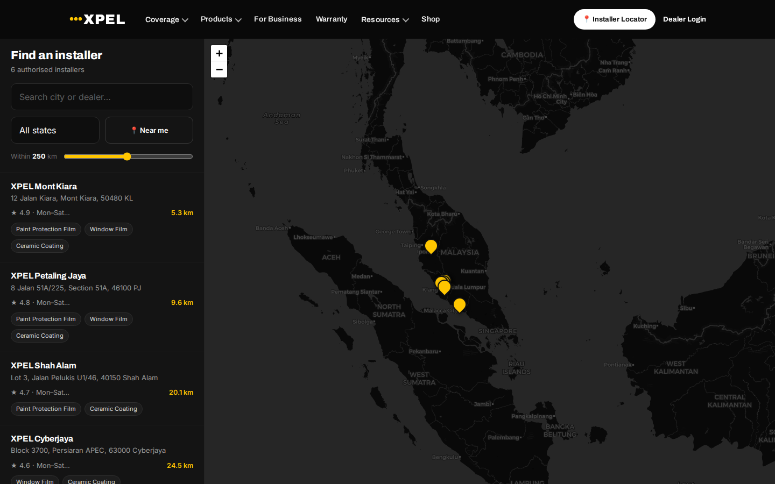The height and width of the screenshot is (484, 775).
Task: Click the map pin near Malacca City
Action: (x=460, y=305)
